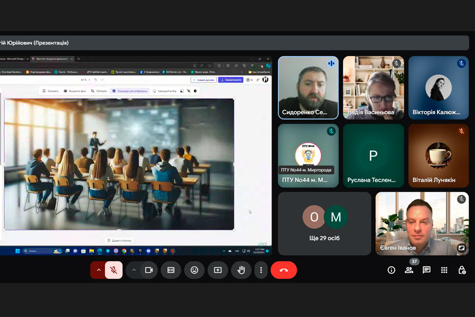Image resolution: width=475 pixels, height=317 pixels.
Task: Select Вікторія Калюж... participant tile
Action: 439,87
